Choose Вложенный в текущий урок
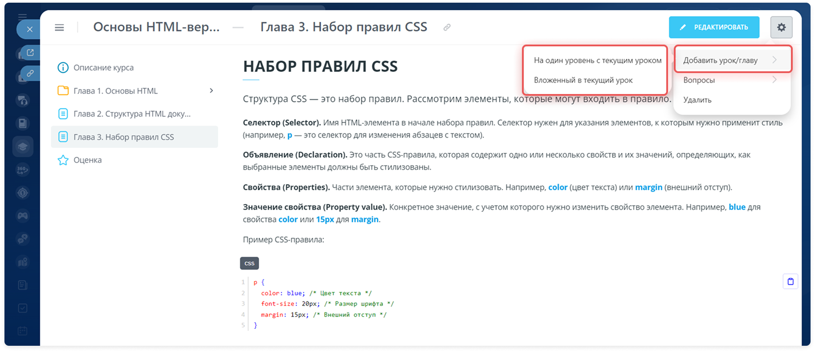 [583, 80]
